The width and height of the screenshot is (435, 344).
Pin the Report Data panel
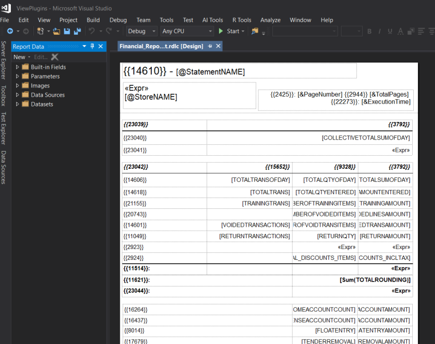92,46
